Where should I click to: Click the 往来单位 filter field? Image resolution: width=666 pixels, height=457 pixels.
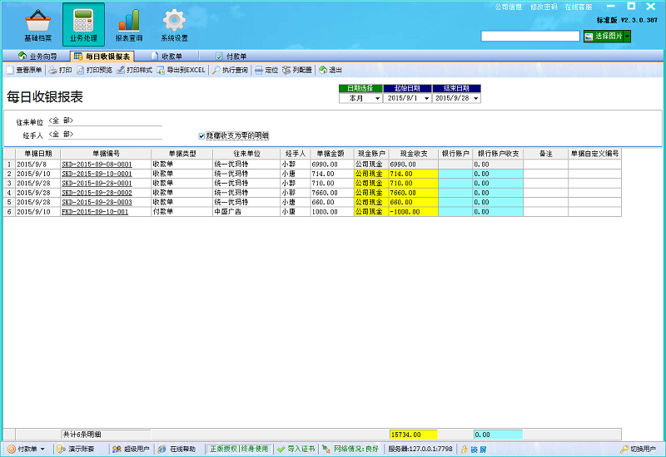pos(104,121)
